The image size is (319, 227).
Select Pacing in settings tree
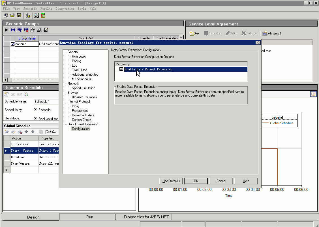click(x=76, y=61)
